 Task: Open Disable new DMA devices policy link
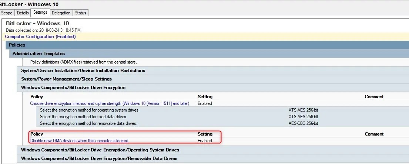79,141
